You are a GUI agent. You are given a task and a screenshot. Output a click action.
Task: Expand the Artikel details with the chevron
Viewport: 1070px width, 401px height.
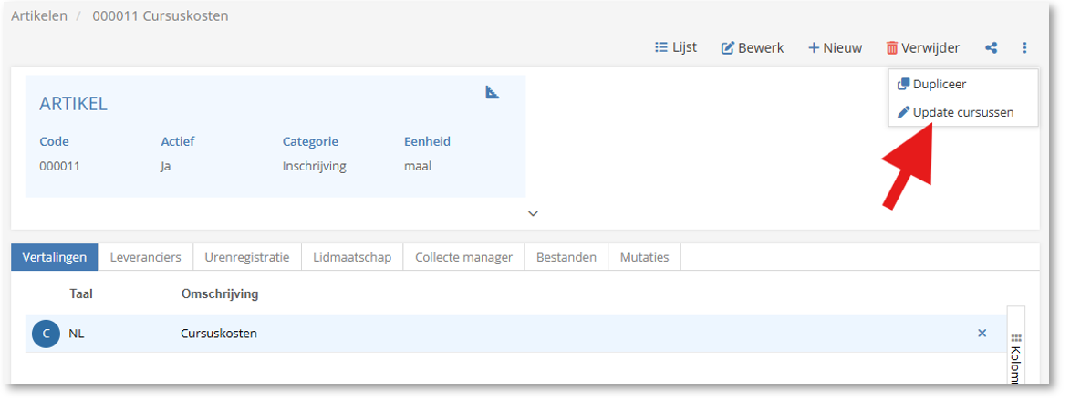tap(534, 213)
